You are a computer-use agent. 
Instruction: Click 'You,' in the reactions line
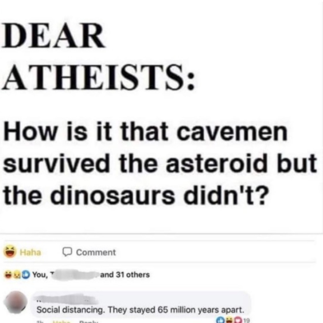[40, 275]
